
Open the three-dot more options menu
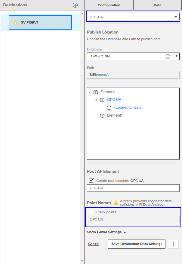click(173, 244)
